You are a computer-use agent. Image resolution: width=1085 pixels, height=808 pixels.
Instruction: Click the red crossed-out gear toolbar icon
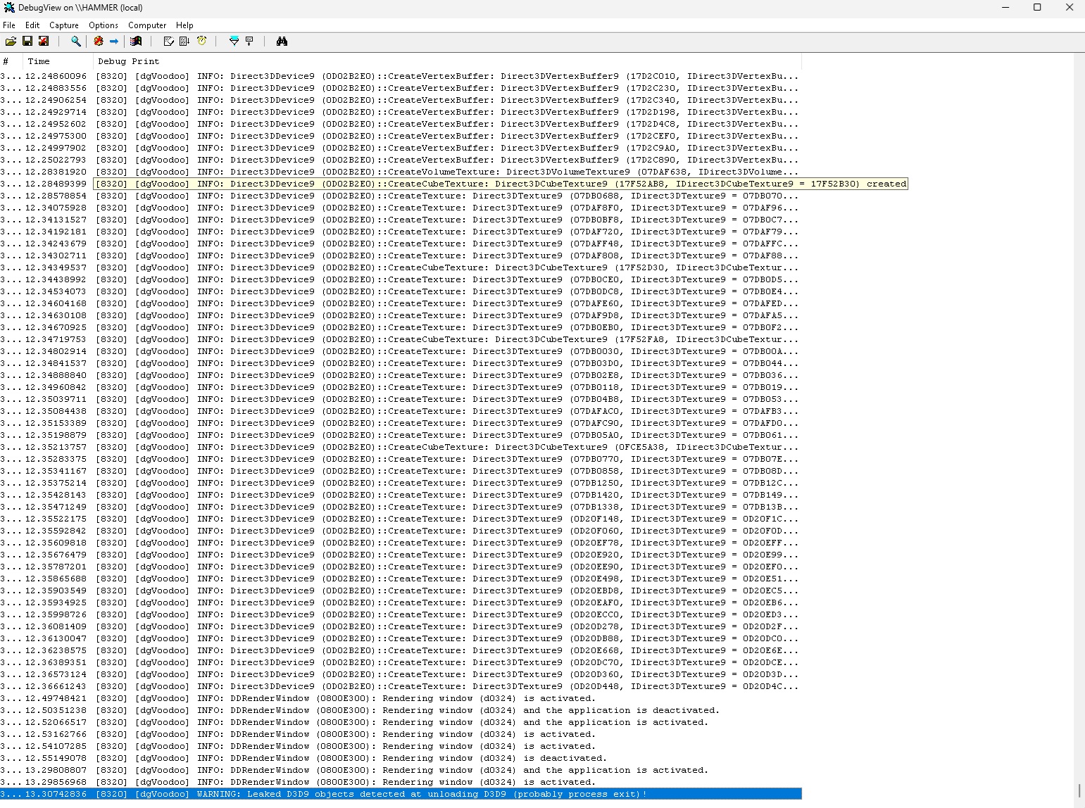99,42
